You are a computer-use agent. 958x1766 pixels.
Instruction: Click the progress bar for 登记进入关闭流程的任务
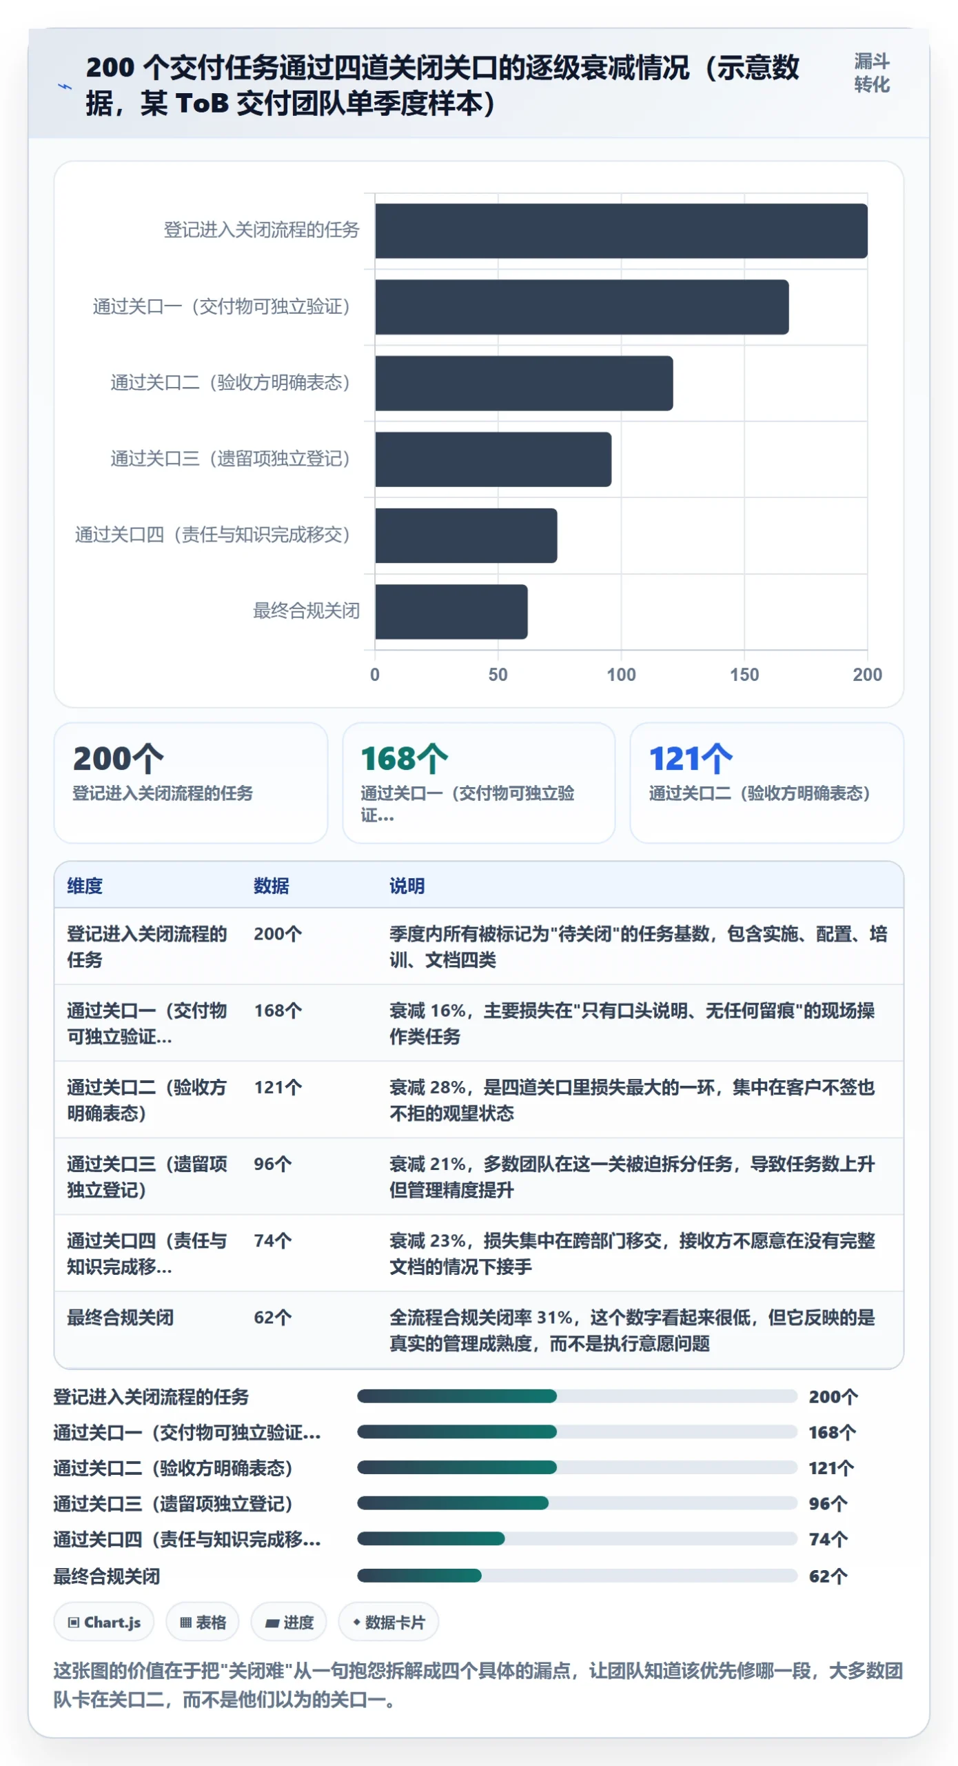577,1396
